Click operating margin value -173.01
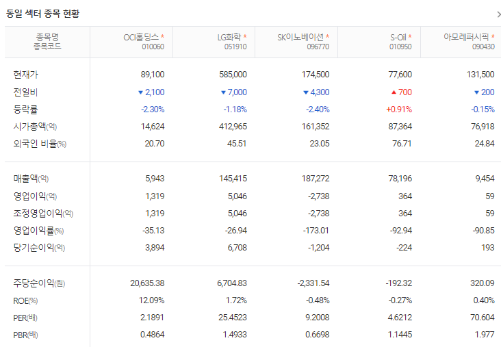Image resolution: width=501 pixels, height=347 pixels. click(x=316, y=231)
